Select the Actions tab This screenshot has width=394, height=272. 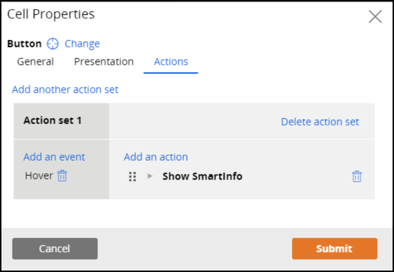pyautogui.click(x=170, y=62)
